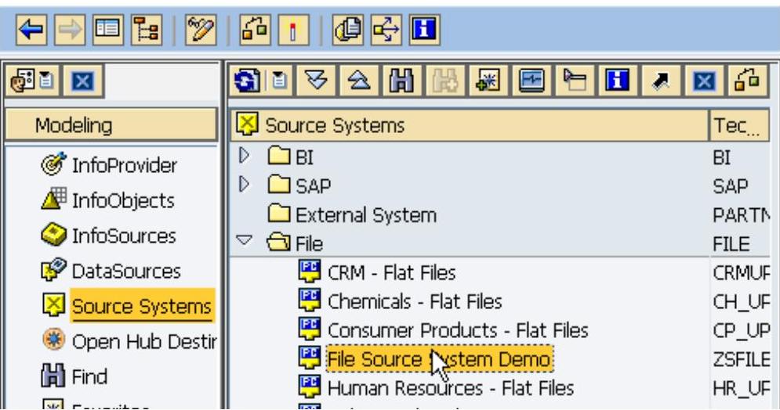780x410 pixels.
Task: Click the black diagonal arrow icon
Action: (x=661, y=81)
